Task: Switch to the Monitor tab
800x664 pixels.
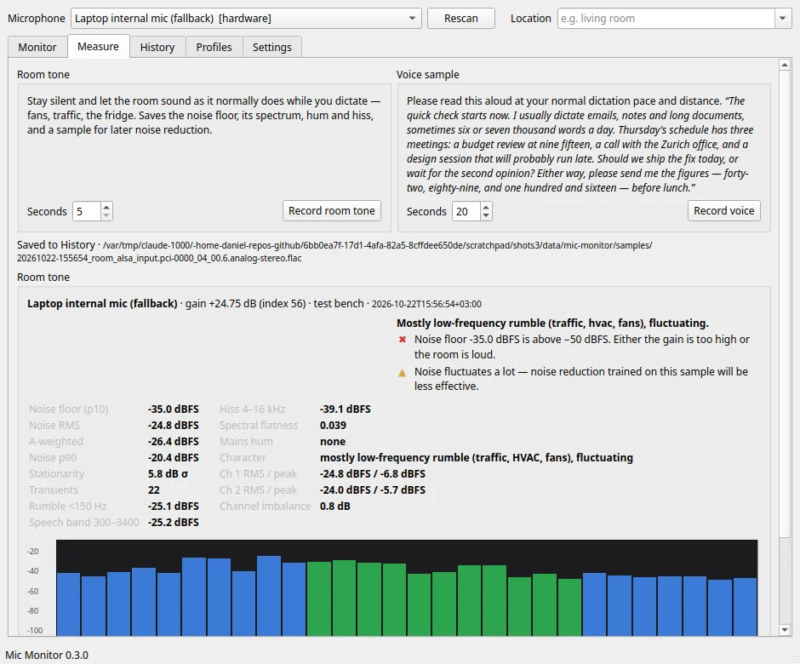Action: pyautogui.click(x=37, y=47)
